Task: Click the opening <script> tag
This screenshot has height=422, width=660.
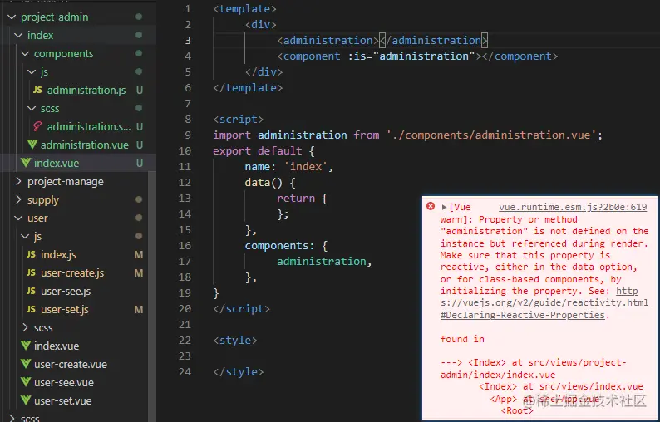Action: 239,119
